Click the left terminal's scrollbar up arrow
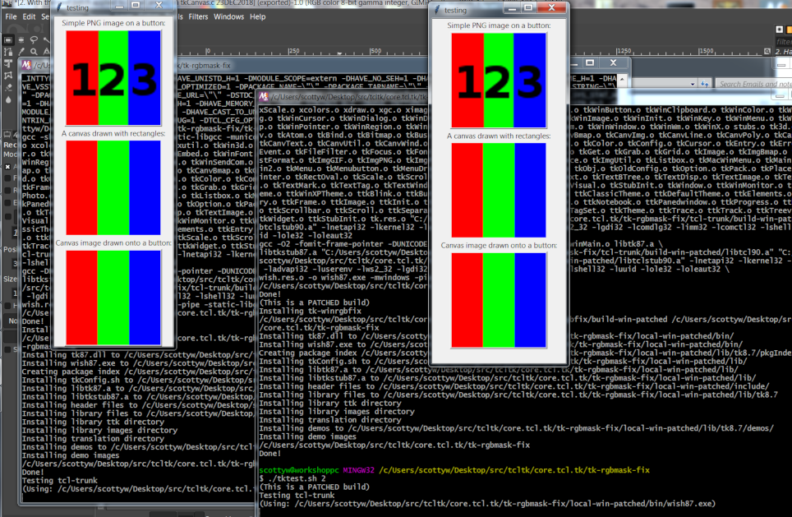The image size is (792, 517). [x=622, y=80]
